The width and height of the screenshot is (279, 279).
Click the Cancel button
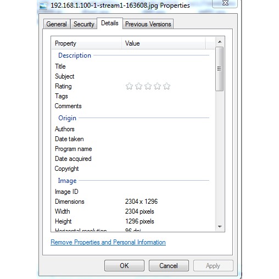[x=169, y=266]
